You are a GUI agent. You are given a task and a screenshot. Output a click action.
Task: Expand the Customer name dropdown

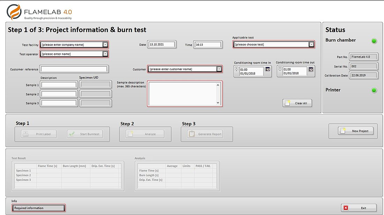pyautogui.click(x=219, y=69)
